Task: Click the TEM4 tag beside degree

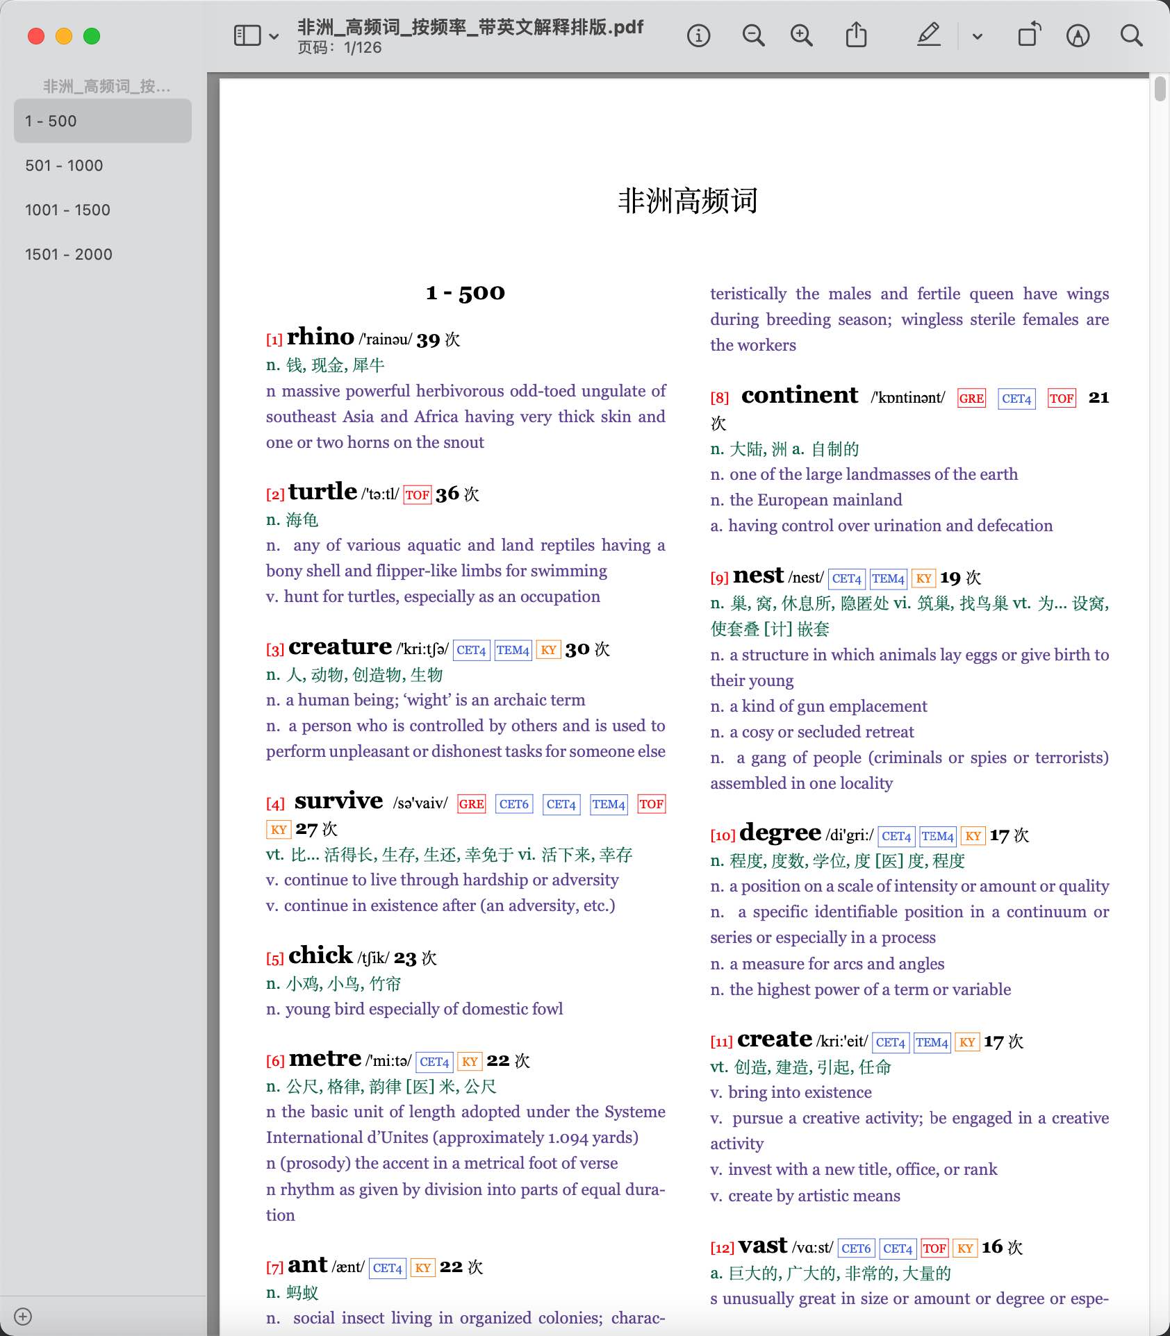Action: point(938,836)
